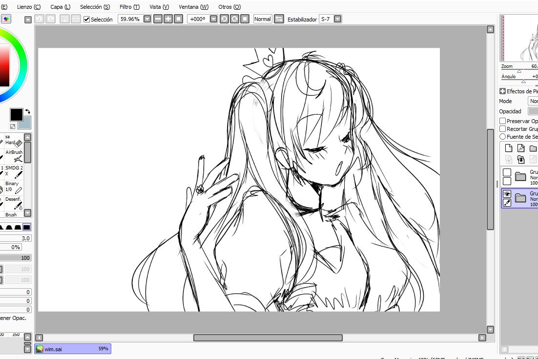The image size is (538, 359).
Task: Select Fuente de Selección radio button
Action: click(503, 137)
